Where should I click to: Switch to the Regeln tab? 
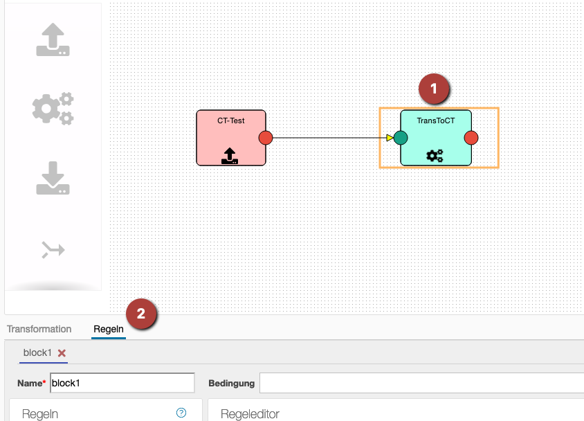pos(109,329)
